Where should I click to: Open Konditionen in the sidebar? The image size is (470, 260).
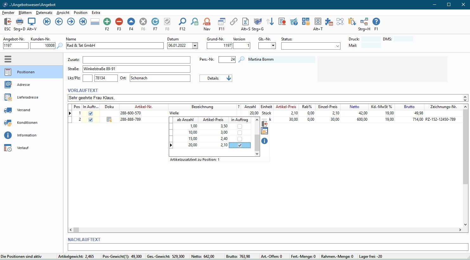(x=27, y=123)
